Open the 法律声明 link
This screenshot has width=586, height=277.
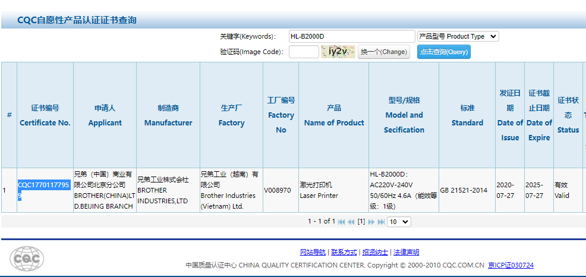(407, 252)
